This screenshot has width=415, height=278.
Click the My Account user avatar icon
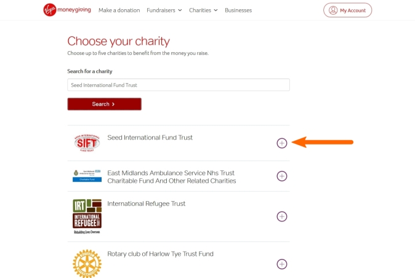pyautogui.click(x=333, y=10)
